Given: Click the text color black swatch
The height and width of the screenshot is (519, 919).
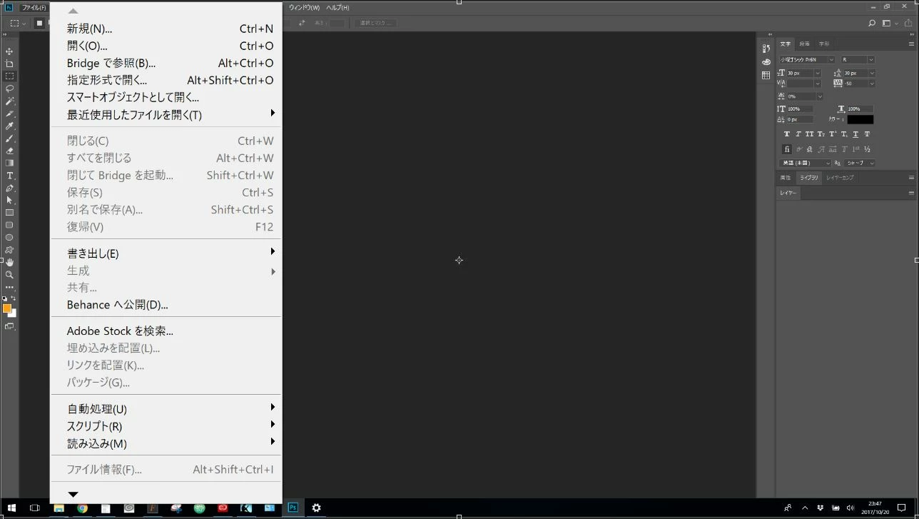Looking at the screenshot, I should pyautogui.click(x=860, y=119).
